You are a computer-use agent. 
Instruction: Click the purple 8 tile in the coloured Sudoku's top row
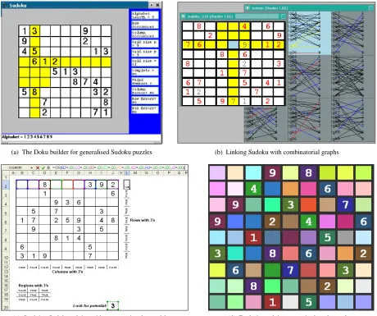coord(309,173)
